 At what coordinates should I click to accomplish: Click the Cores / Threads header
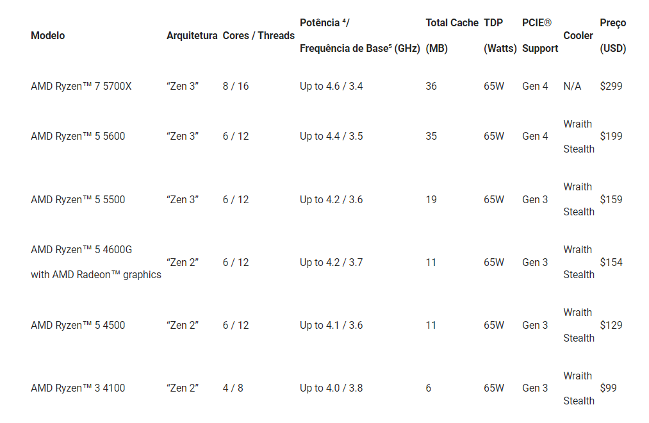[x=258, y=35]
